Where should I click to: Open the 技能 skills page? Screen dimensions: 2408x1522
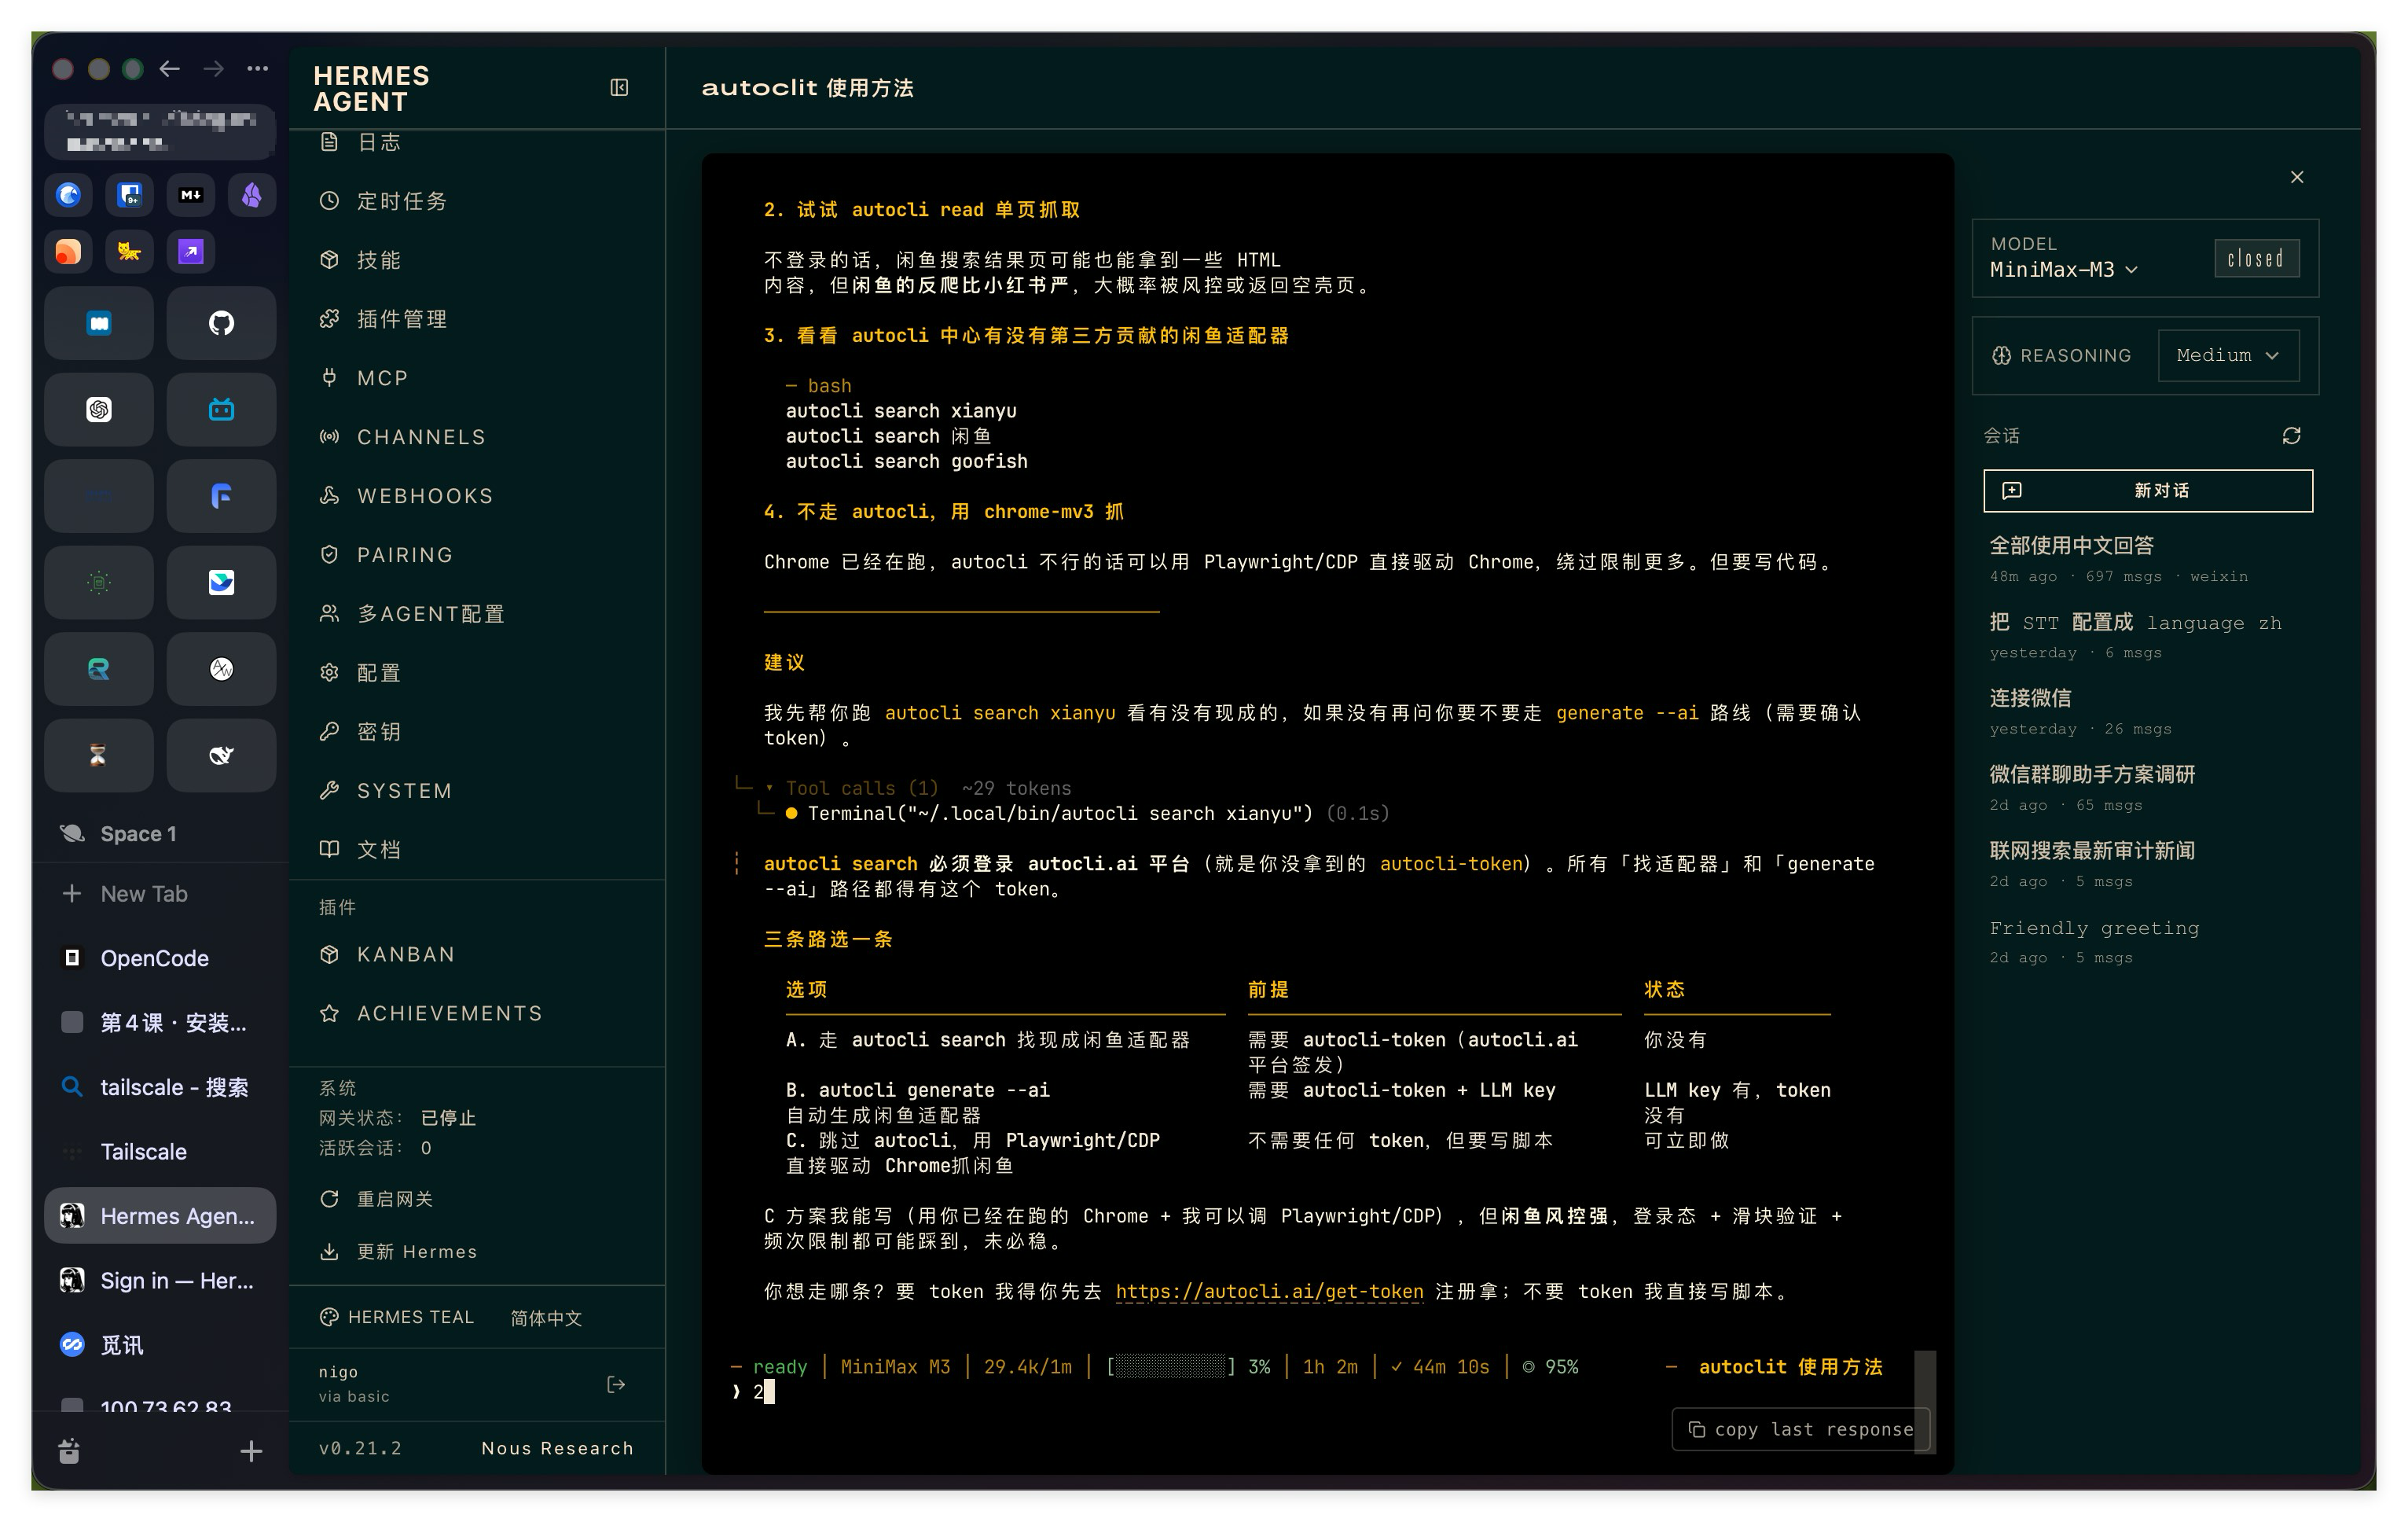coord(477,260)
